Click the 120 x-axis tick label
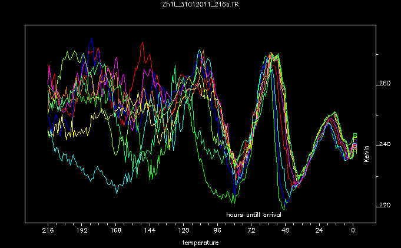The width and height of the screenshot is (401, 248). [184, 232]
